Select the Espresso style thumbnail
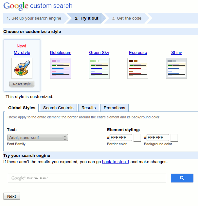The width and height of the screenshot is (198, 206). point(138,68)
